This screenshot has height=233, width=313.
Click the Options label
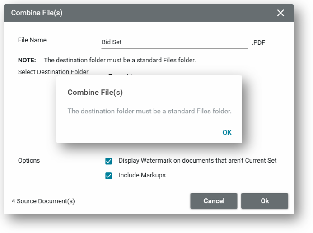point(29,161)
